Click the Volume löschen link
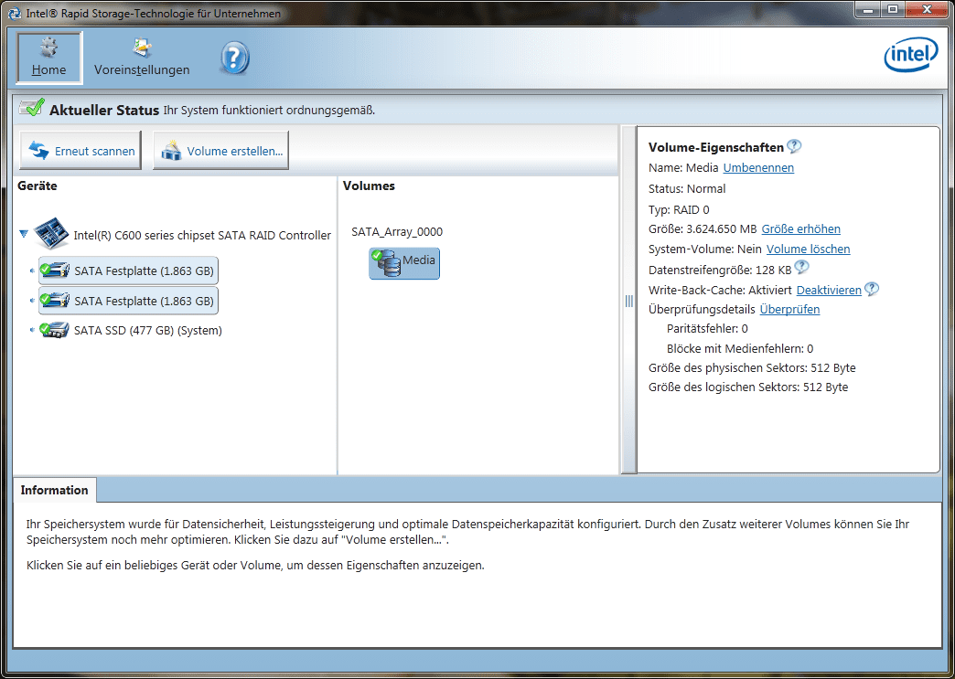 coord(809,249)
